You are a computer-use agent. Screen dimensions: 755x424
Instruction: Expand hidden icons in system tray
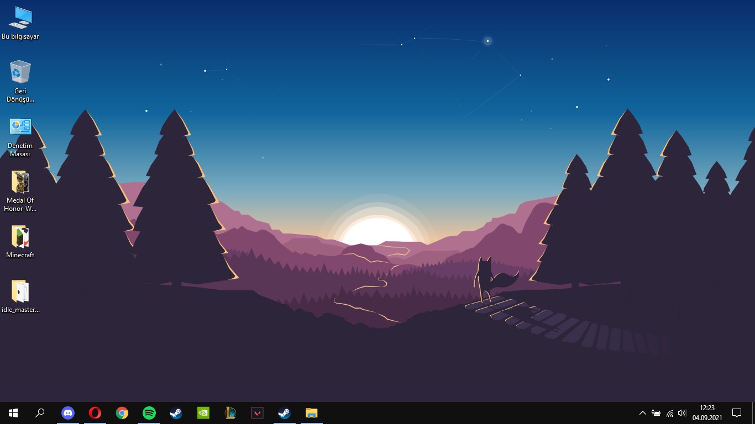pyautogui.click(x=643, y=413)
